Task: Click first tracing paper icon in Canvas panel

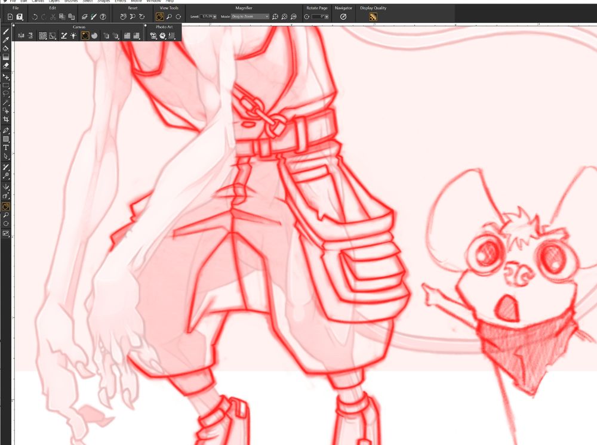Action: click(x=106, y=36)
